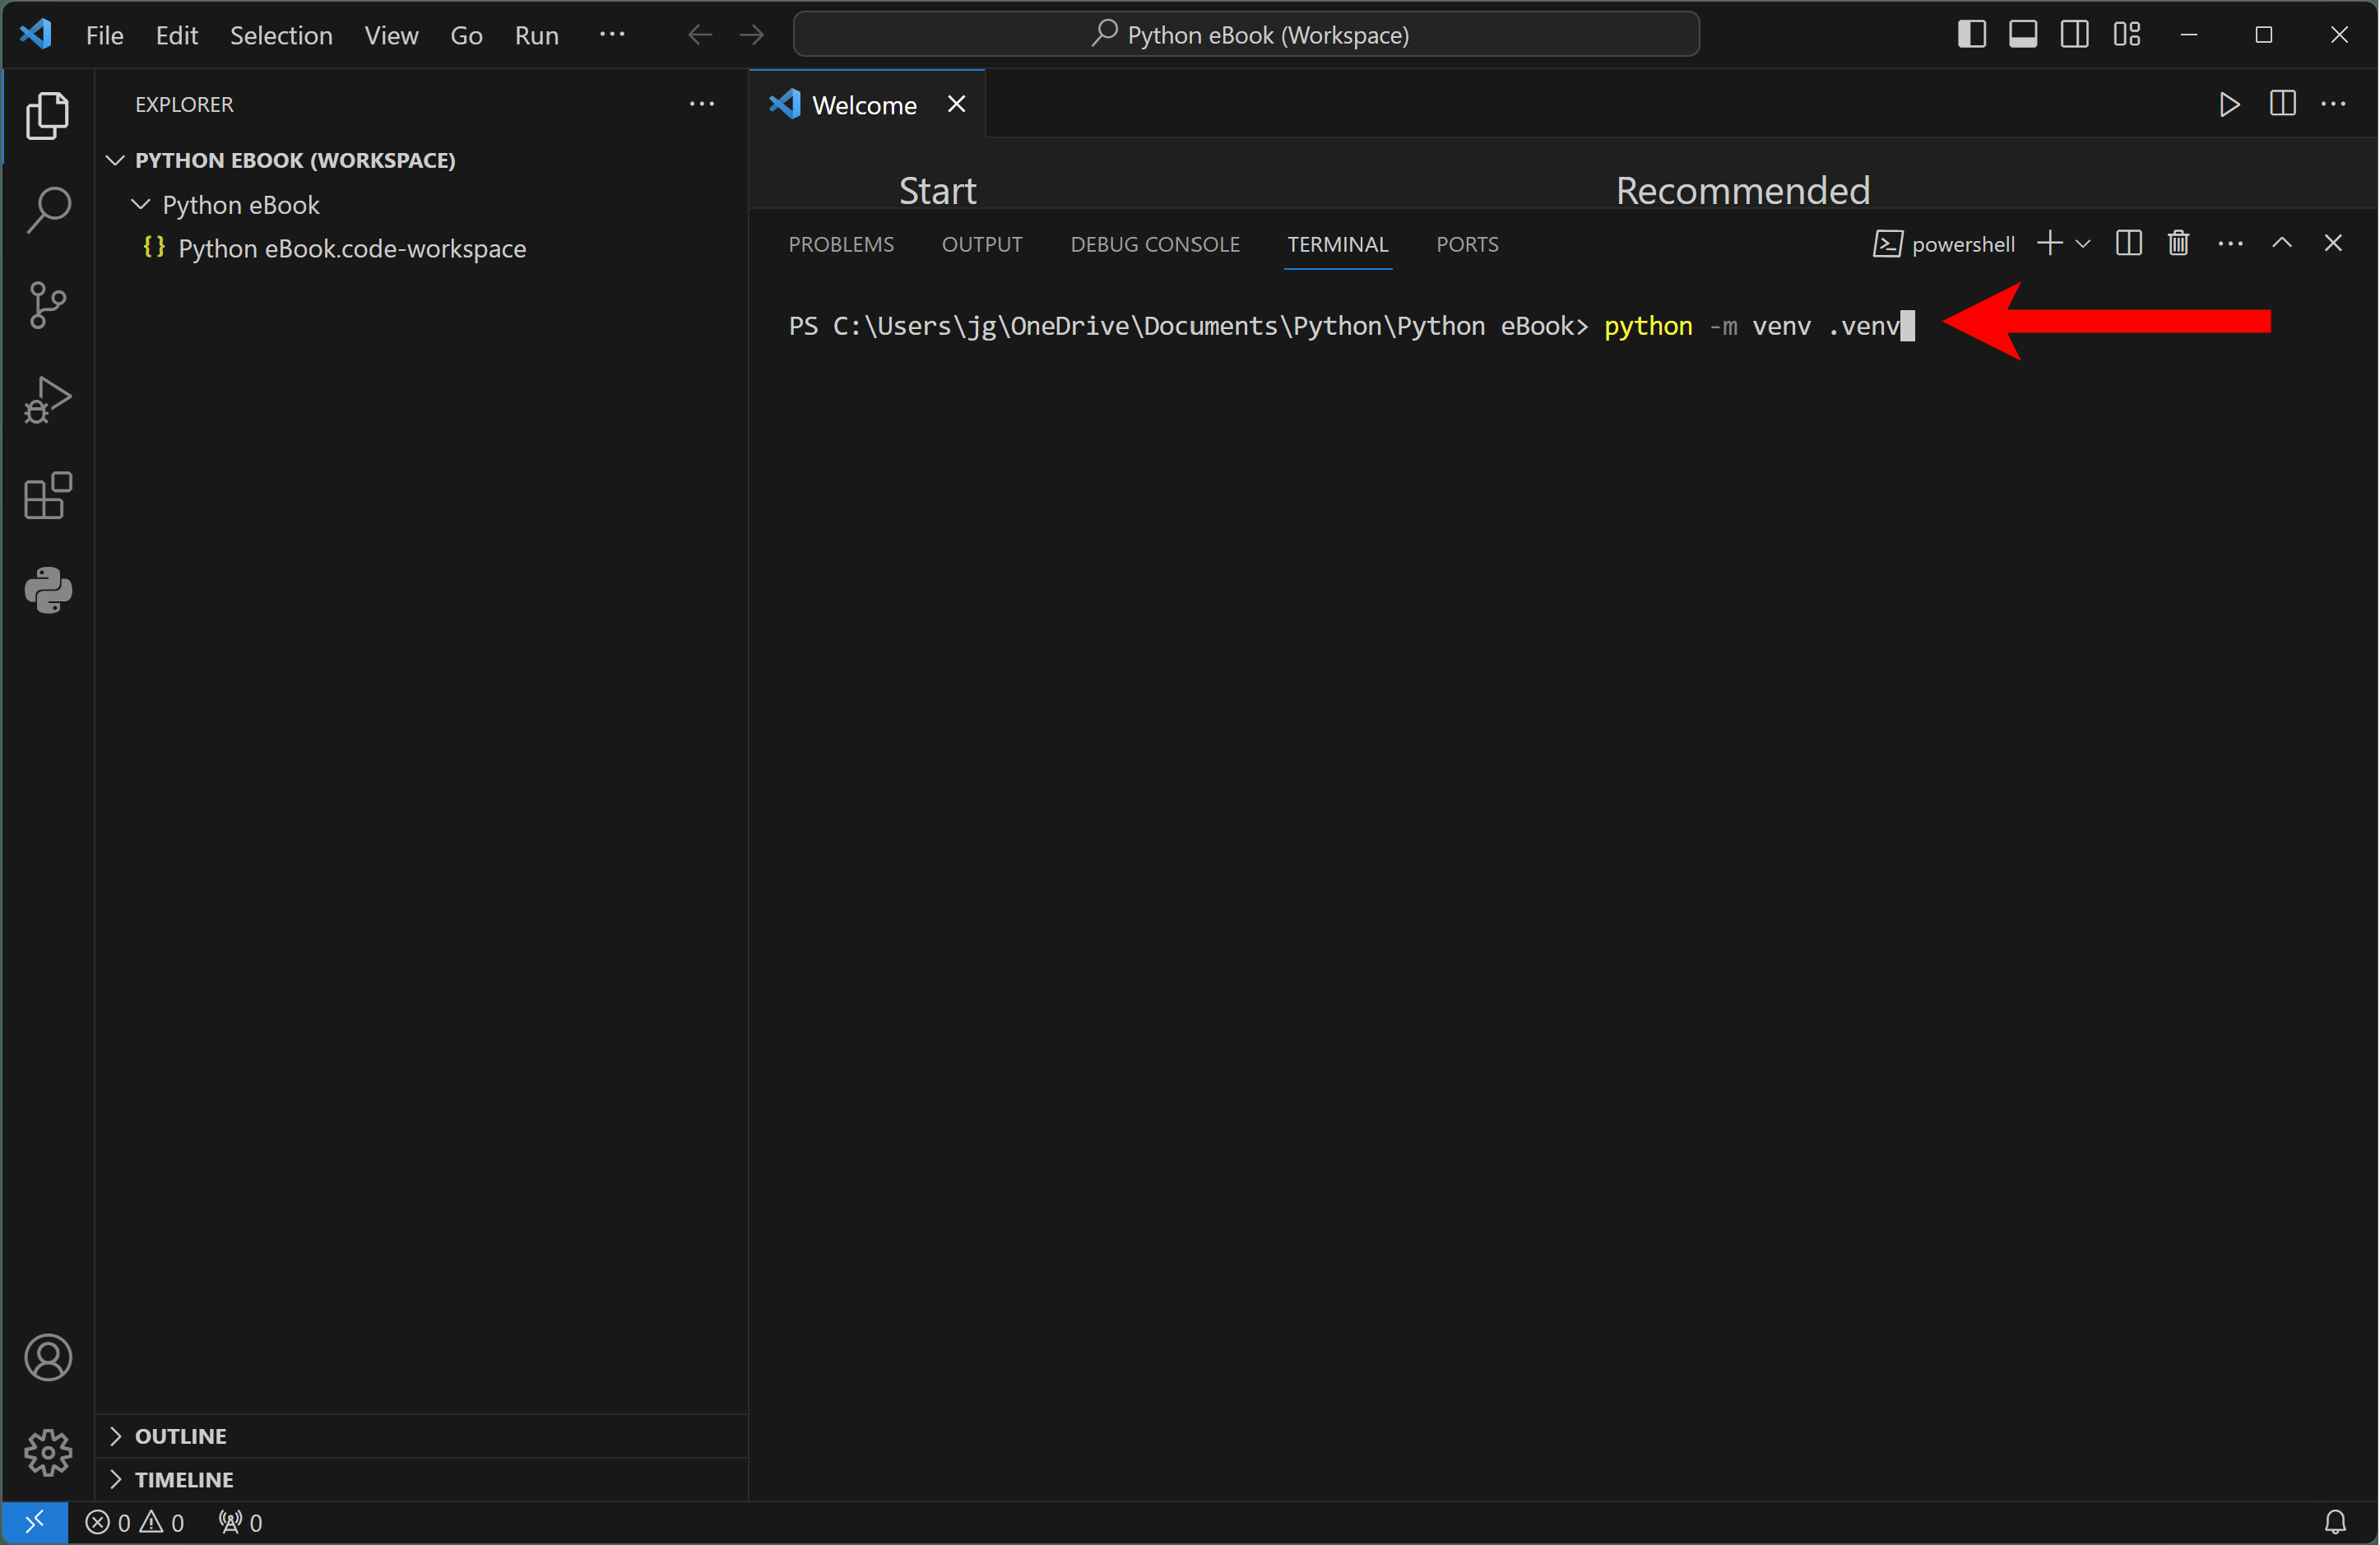
Task: Switch to TERMINAL panel tab
Action: click(1337, 244)
